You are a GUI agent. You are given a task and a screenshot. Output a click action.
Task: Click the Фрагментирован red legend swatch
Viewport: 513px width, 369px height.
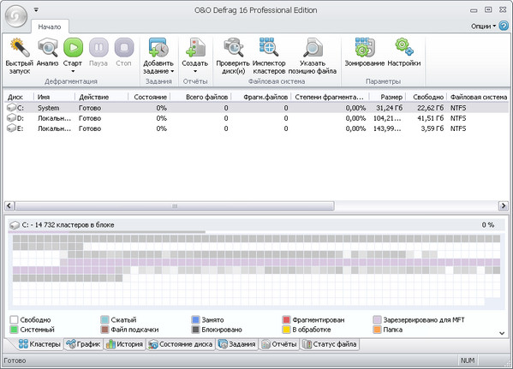[x=286, y=319]
